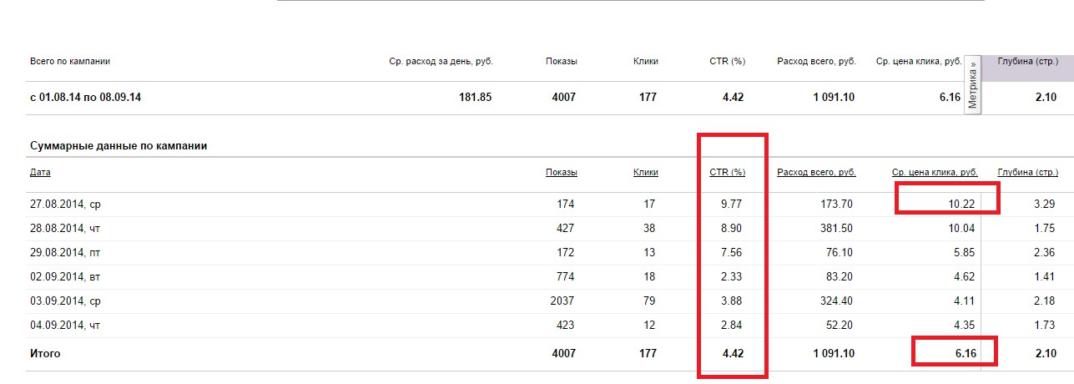Image resolution: width=1074 pixels, height=384 pixels.
Task: Sort table by CTR (%) column header
Action: (x=727, y=173)
